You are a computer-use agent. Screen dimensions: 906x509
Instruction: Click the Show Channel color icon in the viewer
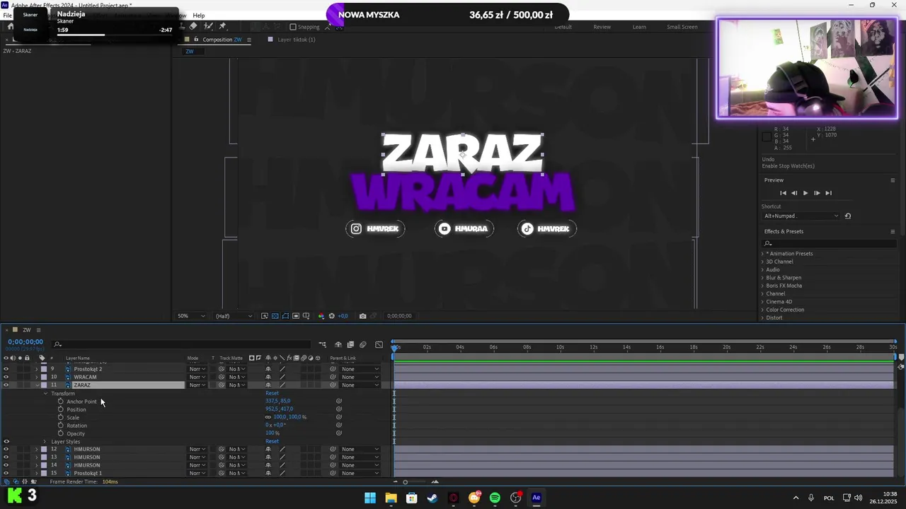(x=321, y=316)
